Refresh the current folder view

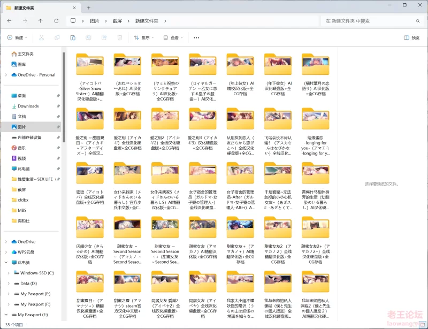[x=56, y=21]
